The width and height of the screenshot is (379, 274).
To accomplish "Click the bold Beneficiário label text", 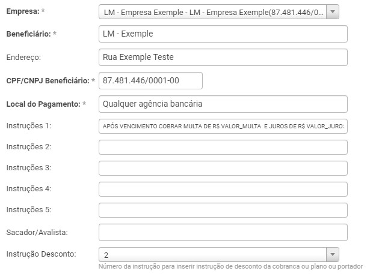I will pyautogui.click(x=28, y=34).
